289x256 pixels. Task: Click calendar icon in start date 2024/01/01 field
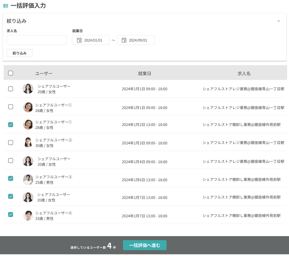point(79,40)
